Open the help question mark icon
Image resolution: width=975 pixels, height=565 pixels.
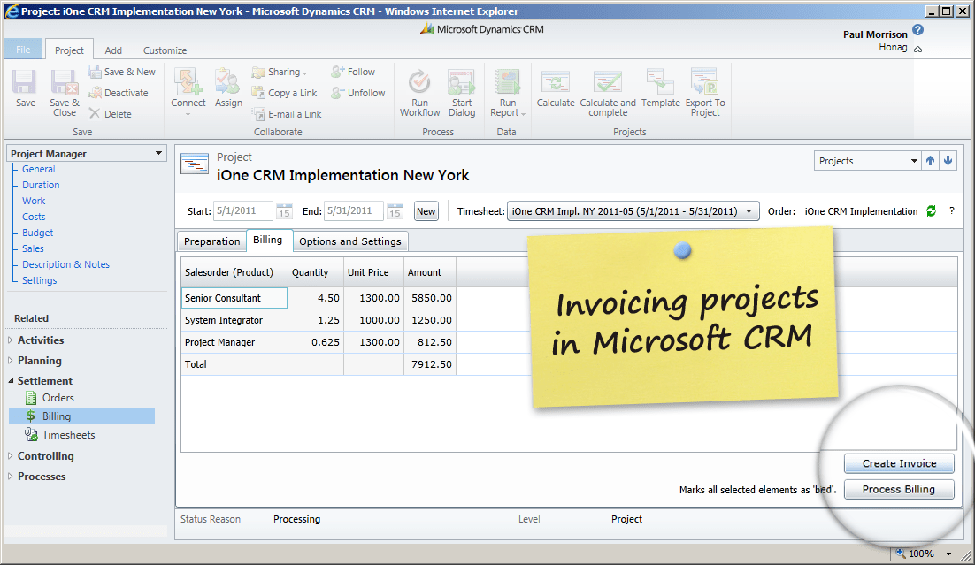point(917,29)
